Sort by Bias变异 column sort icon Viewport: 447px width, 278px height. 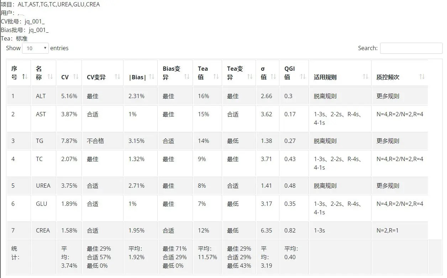coord(187,76)
